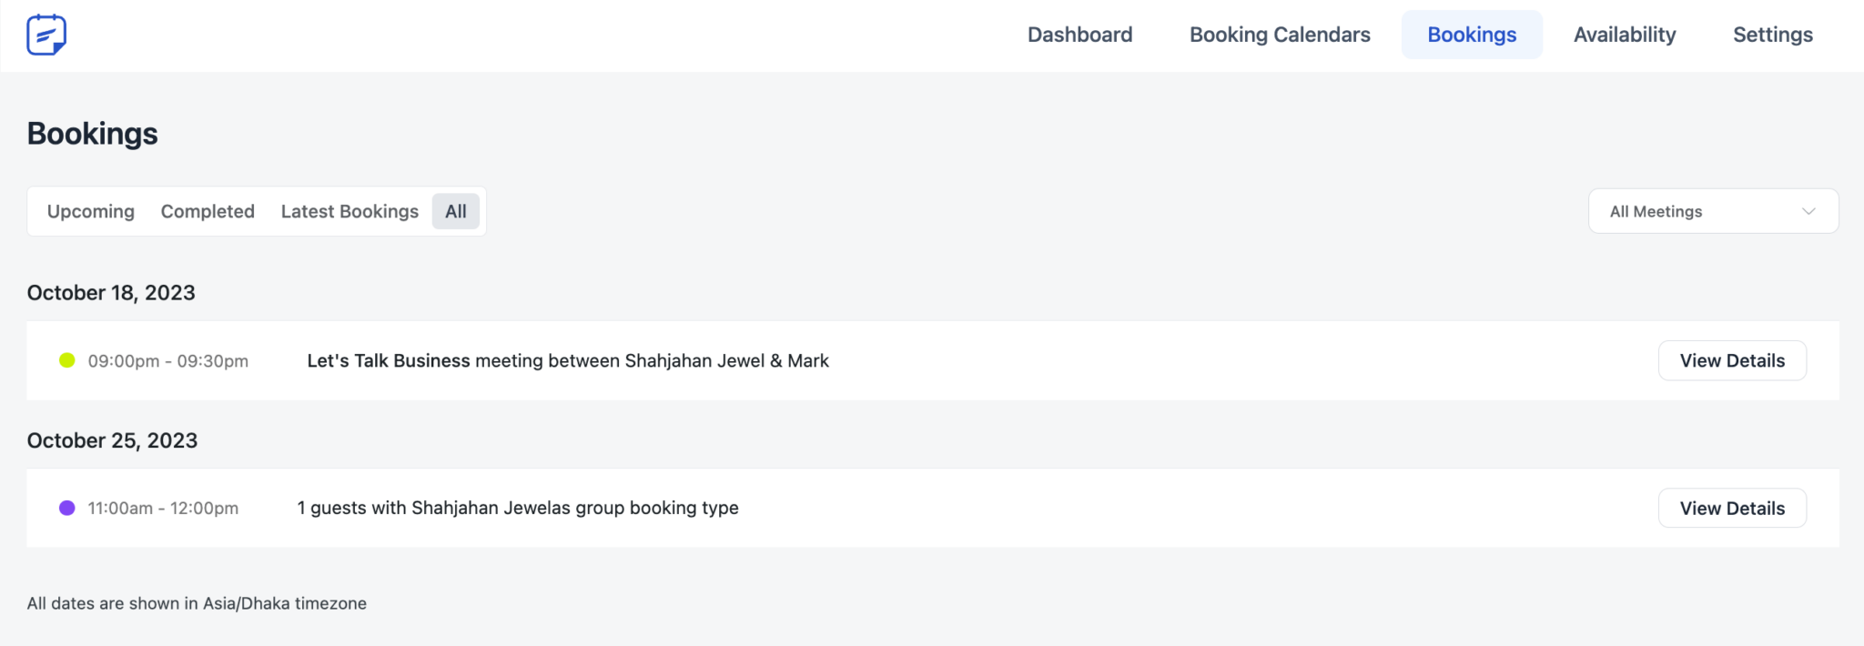1864x646 pixels.
Task: Navigate to the Dashboard page
Action: tap(1079, 35)
